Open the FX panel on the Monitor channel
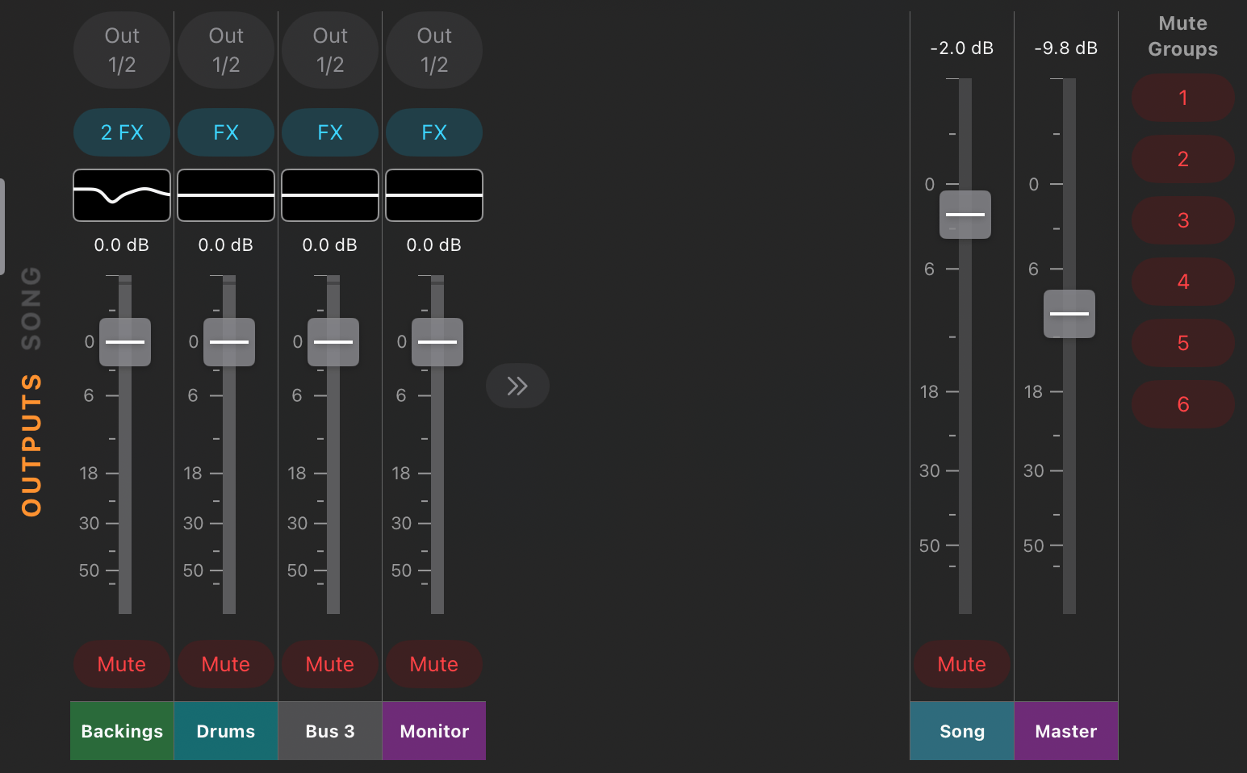The image size is (1247, 773). click(x=433, y=132)
